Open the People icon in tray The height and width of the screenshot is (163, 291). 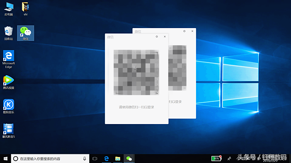[229, 158]
